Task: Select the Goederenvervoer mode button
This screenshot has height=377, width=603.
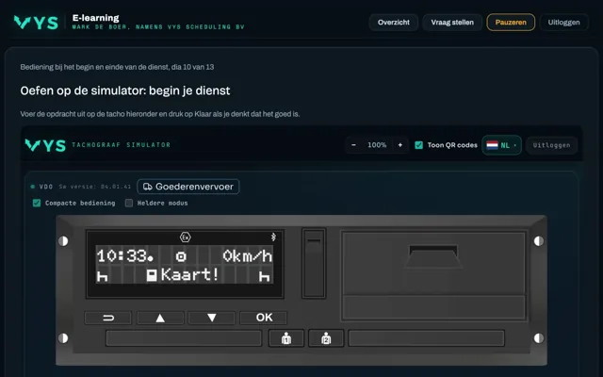Action: pyautogui.click(x=188, y=187)
